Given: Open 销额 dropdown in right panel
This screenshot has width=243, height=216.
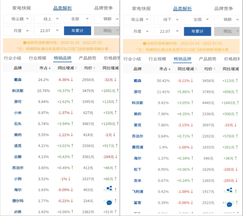Looking at the screenshot, I should [227, 20].
